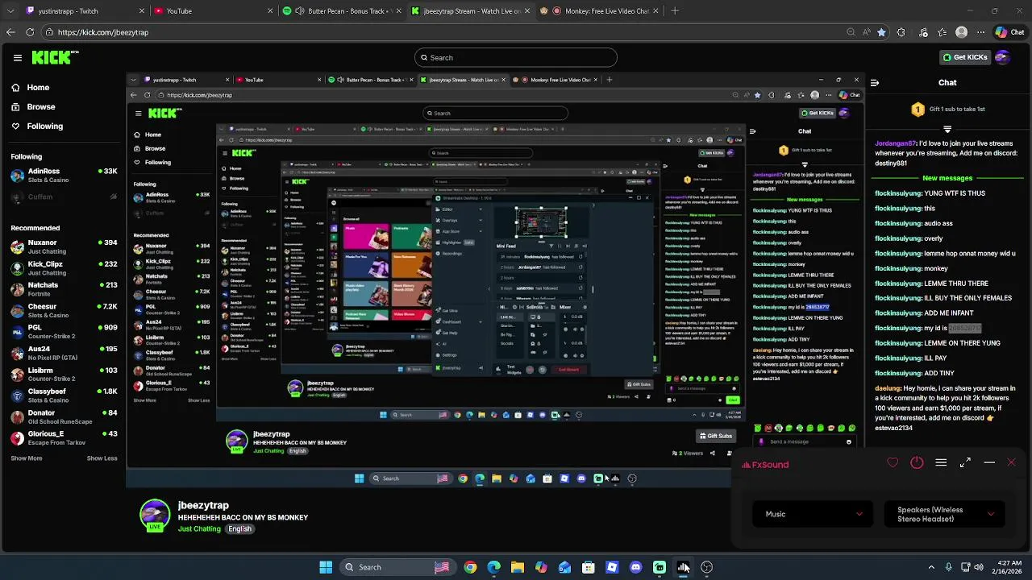The image size is (1032, 580).
Task: Reload the page with the refresh icon
Action: click(x=30, y=32)
